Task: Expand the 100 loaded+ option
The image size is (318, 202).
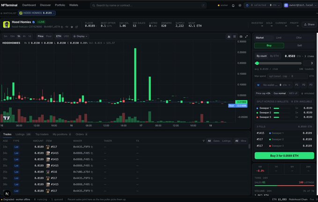Action: pos(306,69)
